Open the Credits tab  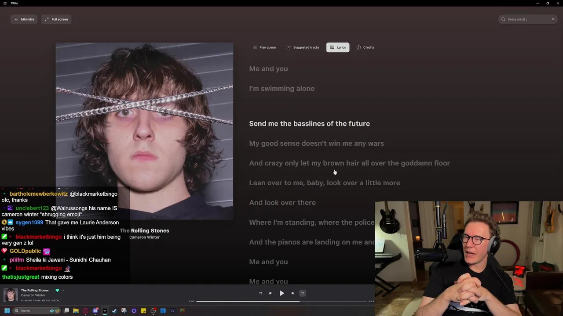(x=366, y=47)
